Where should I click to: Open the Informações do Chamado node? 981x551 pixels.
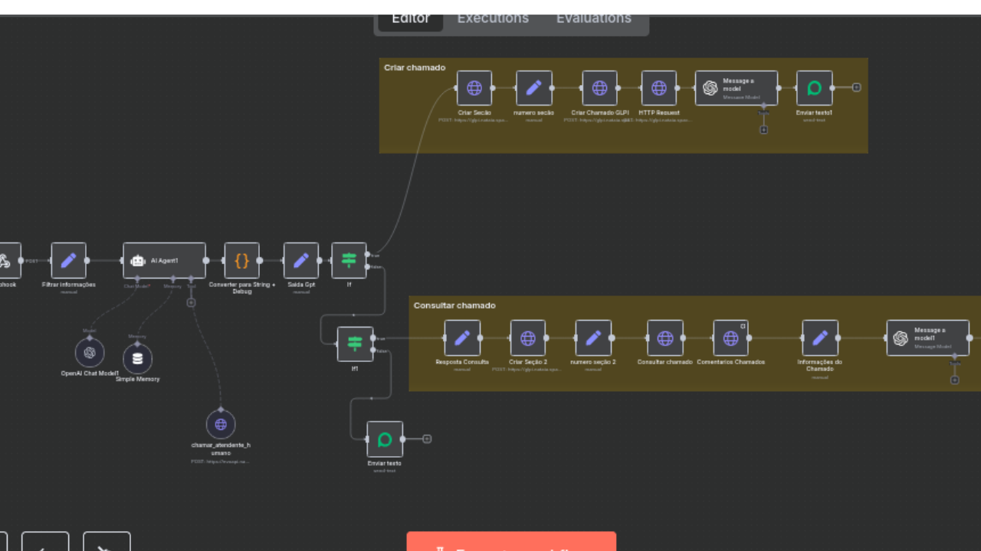(819, 337)
